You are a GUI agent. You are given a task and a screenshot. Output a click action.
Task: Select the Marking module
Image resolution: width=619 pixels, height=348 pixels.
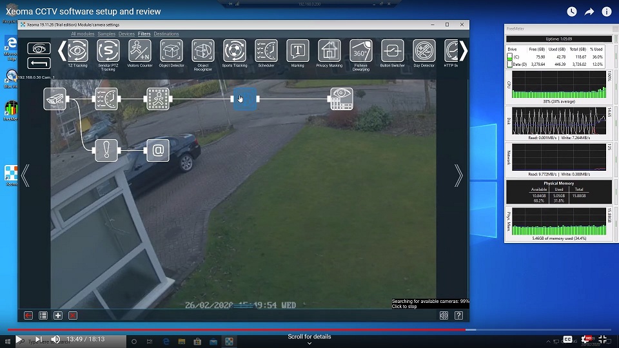tap(298, 53)
